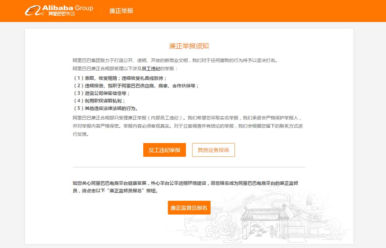Click the 员工违纪举报 button
386x248 pixels.
pyautogui.click(x=165, y=150)
